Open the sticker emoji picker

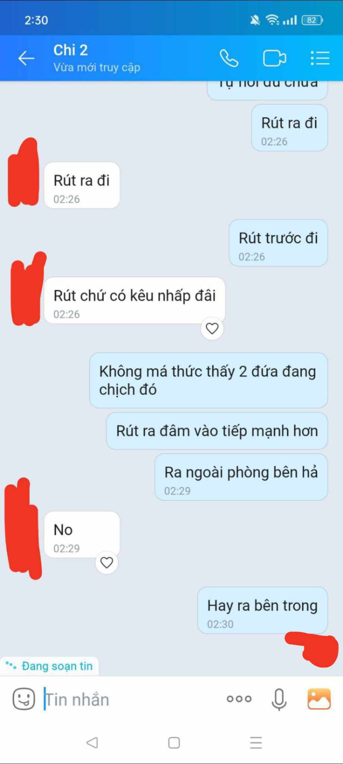coord(24,699)
